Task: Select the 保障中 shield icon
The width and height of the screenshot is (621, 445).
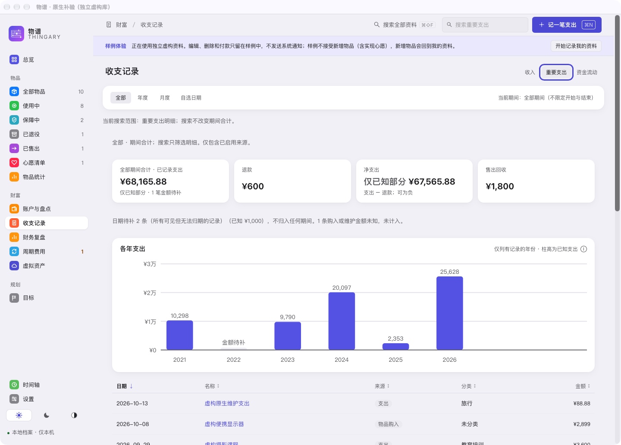Action: [x=14, y=120]
